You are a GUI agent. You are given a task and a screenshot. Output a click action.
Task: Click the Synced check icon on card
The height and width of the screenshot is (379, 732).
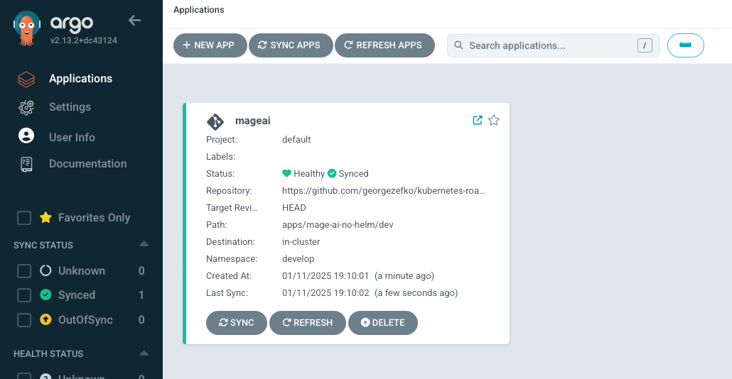[332, 173]
